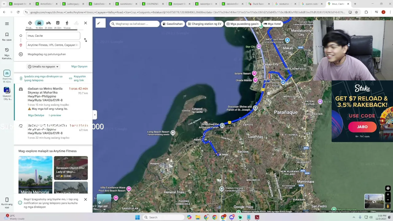
Task: Filter by Gasolinahan gas stations chip
Action: pyautogui.click(x=173, y=24)
